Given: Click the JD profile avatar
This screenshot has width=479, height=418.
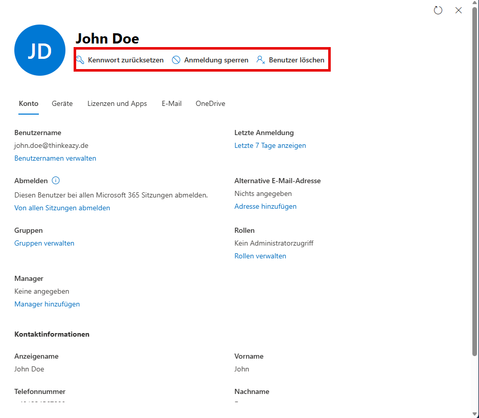Looking at the screenshot, I should 40,50.
